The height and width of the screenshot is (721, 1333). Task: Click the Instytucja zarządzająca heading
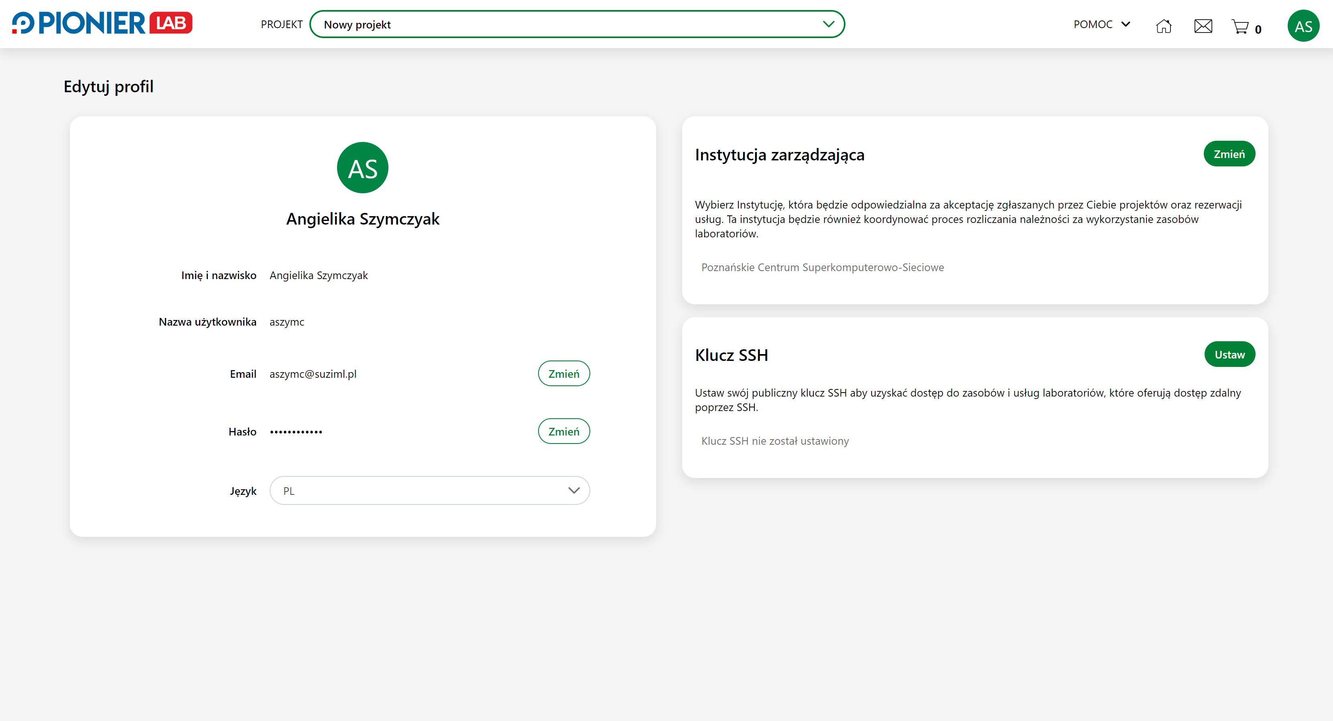[x=779, y=155]
